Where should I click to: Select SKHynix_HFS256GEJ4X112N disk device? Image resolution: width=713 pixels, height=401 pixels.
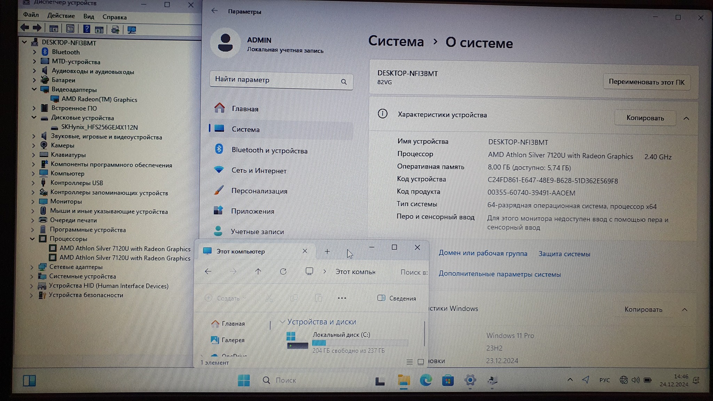click(99, 127)
